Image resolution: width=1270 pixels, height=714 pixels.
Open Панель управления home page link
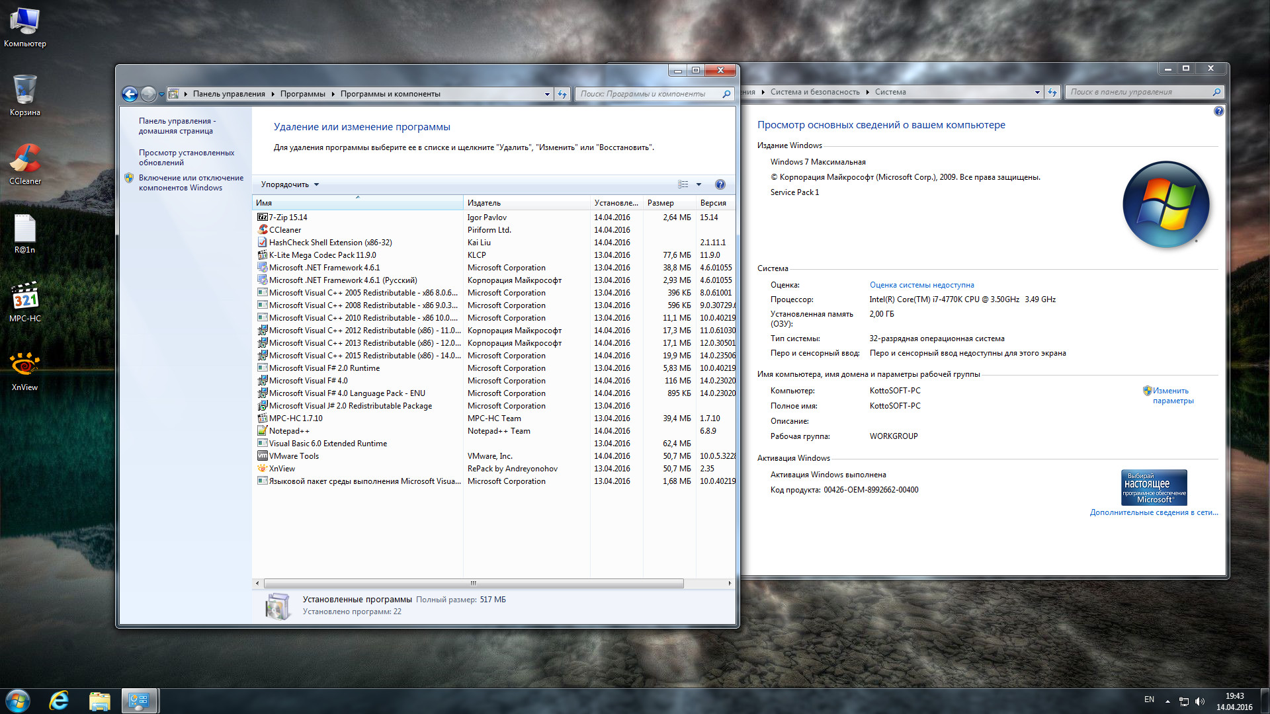click(177, 126)
